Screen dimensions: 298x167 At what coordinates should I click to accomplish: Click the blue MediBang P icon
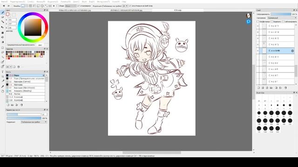248,22
